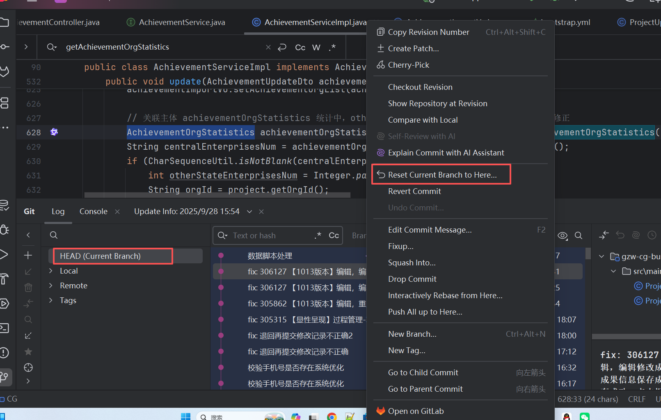Open the Build hammer icon in sidebar
This screenshot has width=661, height=420.
coord(4,279)
